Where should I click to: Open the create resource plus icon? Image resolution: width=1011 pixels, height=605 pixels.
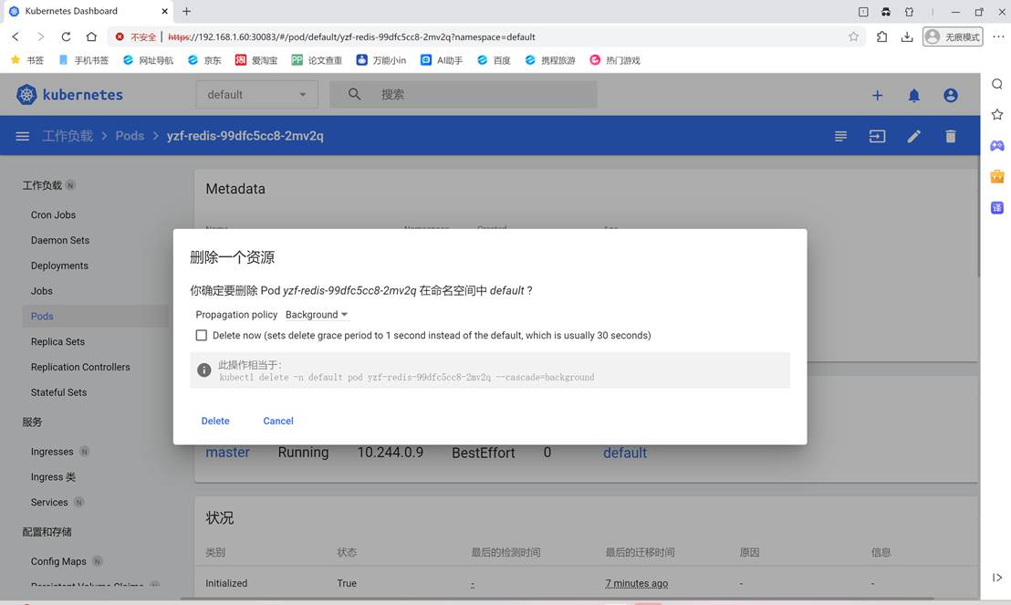point(878,96)
